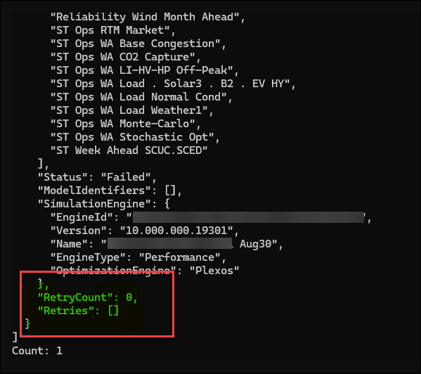Click the "SimulationEngine" key
This screenshot has width=421, height=374.
pos(94,204)
